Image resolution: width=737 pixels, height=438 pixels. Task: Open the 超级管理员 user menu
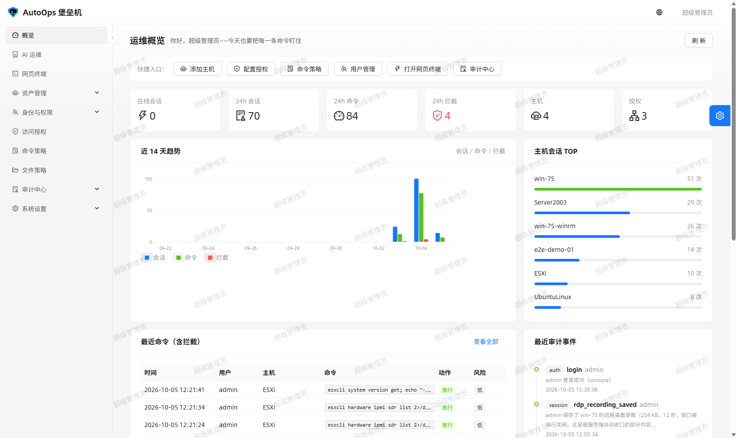click(697, 12)
